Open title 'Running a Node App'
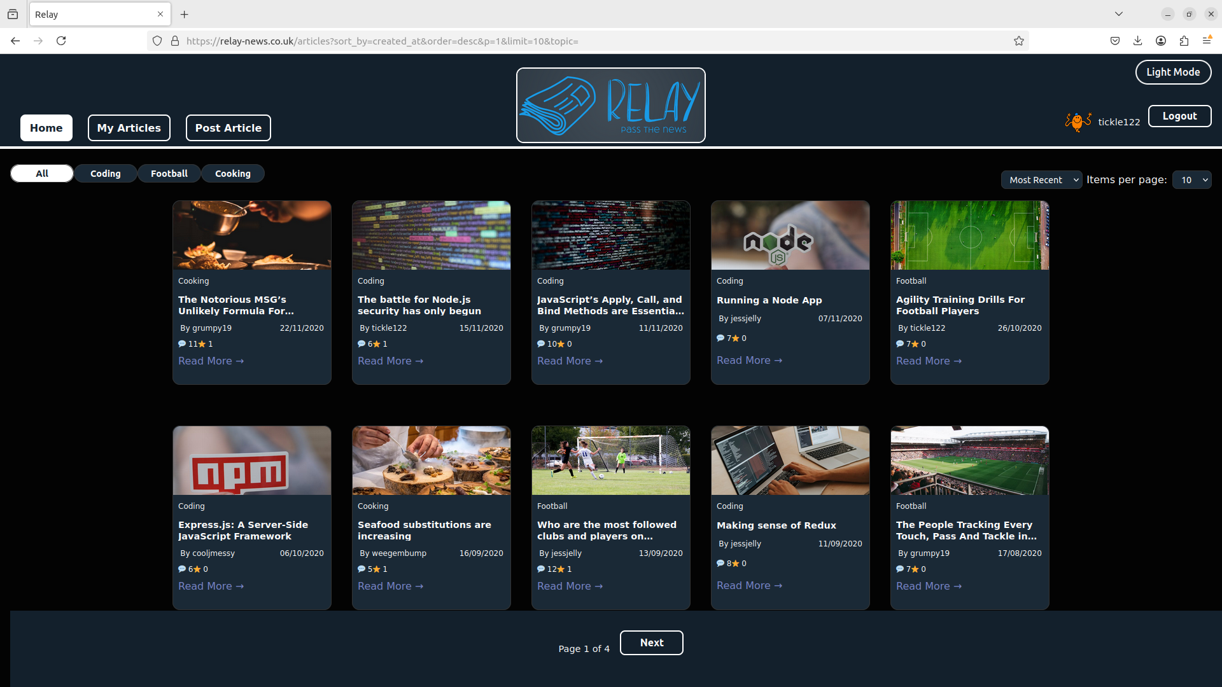 click(x=769, y=300)
